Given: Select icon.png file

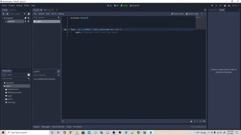Looking at the screenshot, I should pyautogui.click(x=11, y=102).
